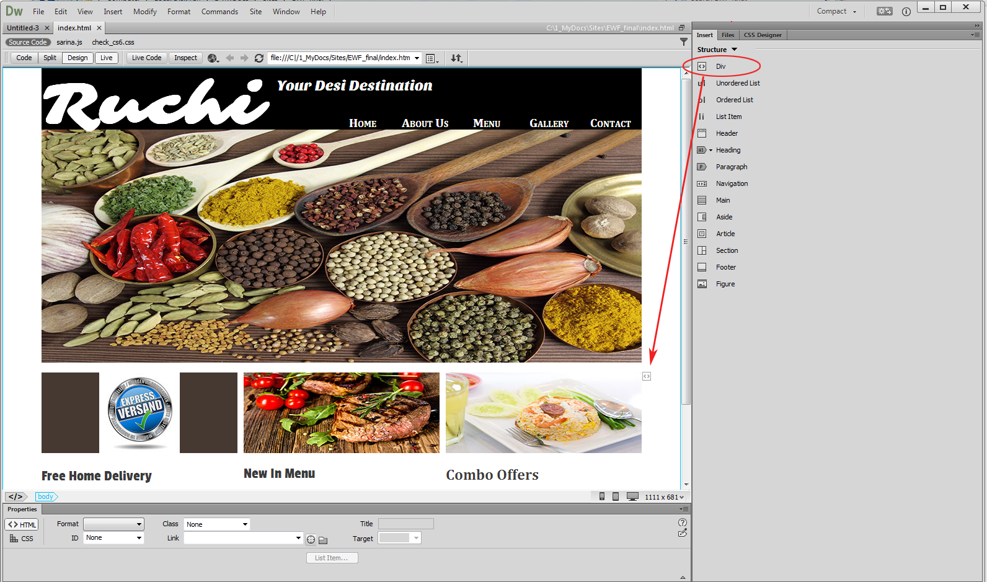
Task: Open the Site menu
Action: coord(255,12)
